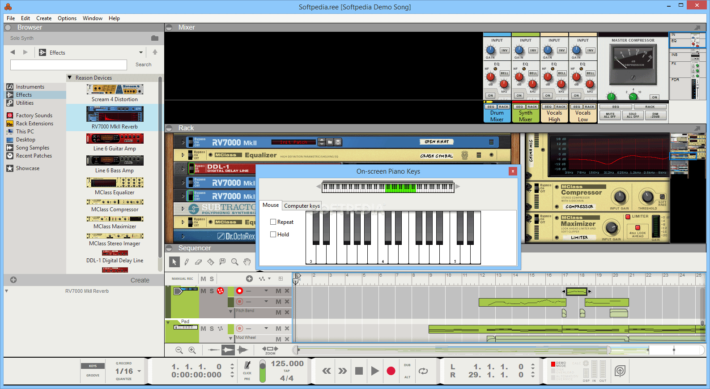This screenshot has height=389, width=710.
Task: Click SOLO ALL OFF in master section
Action: click(x=633, y=115)
